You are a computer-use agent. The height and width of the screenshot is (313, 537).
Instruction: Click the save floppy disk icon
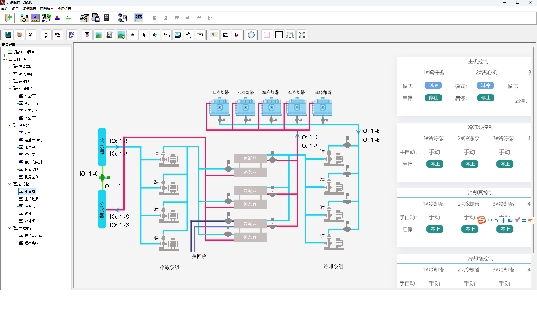[x=8, y=35]
